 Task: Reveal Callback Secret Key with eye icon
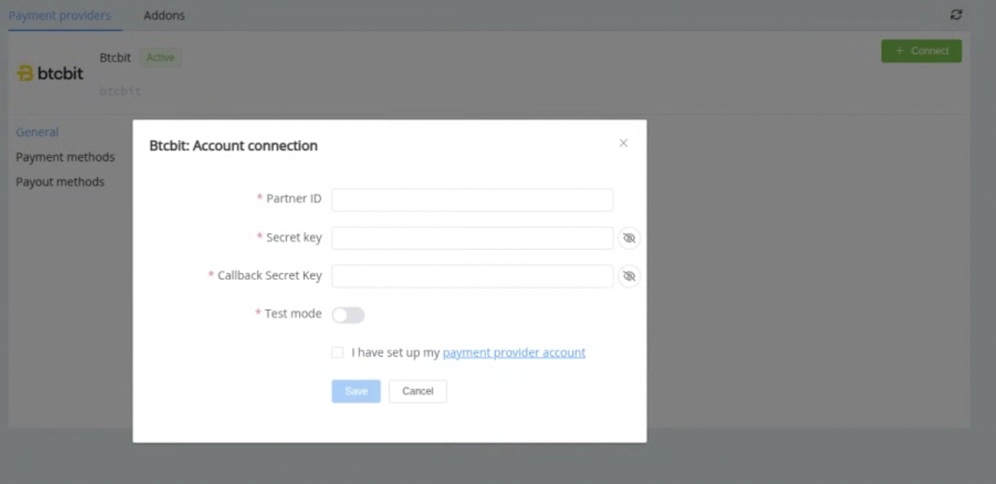coord(629,276)
